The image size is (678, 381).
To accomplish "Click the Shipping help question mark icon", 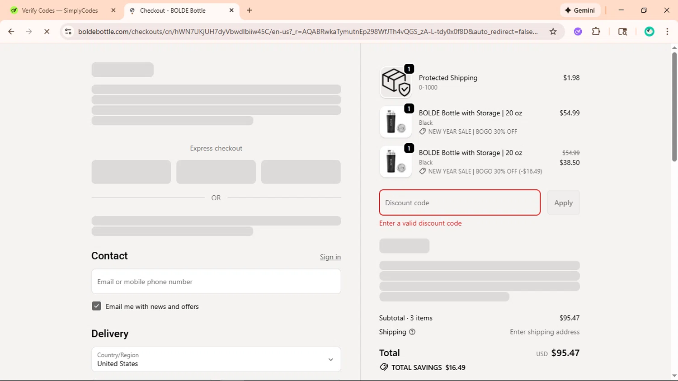I will tap(412, 332).
